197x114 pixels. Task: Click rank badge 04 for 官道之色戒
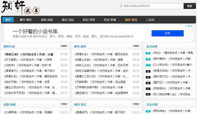click(x=148, y=71)
